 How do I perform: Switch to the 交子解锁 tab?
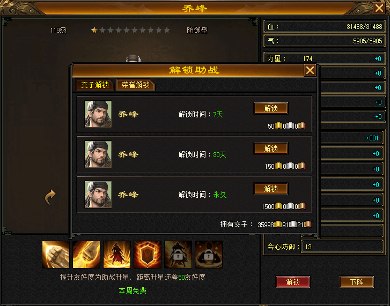click(x=95, y=85)
